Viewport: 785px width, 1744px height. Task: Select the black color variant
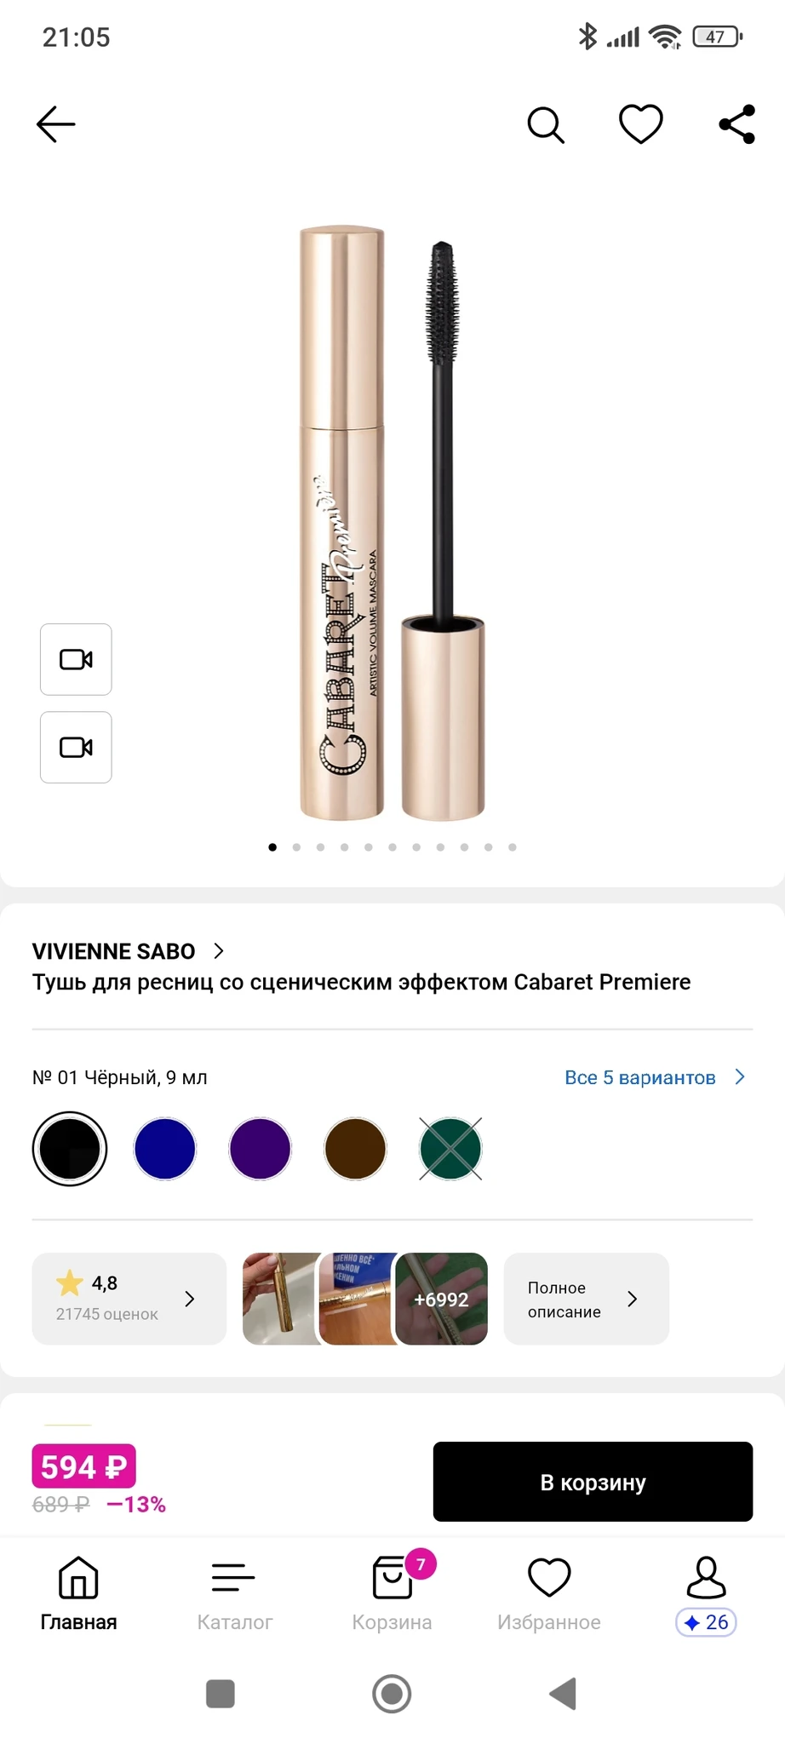[x=70, y=1149]
